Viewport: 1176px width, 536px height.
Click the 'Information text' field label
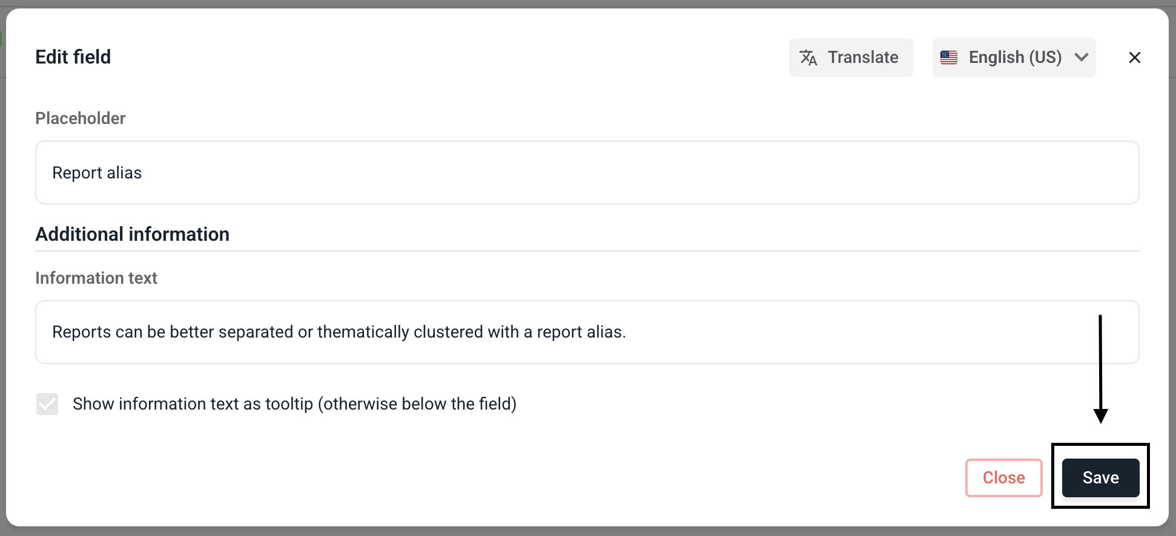96,278
